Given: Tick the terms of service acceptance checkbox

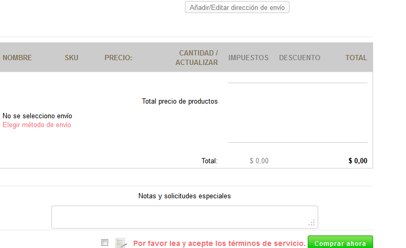Looking at the screenshot, I should pos(105,243).
